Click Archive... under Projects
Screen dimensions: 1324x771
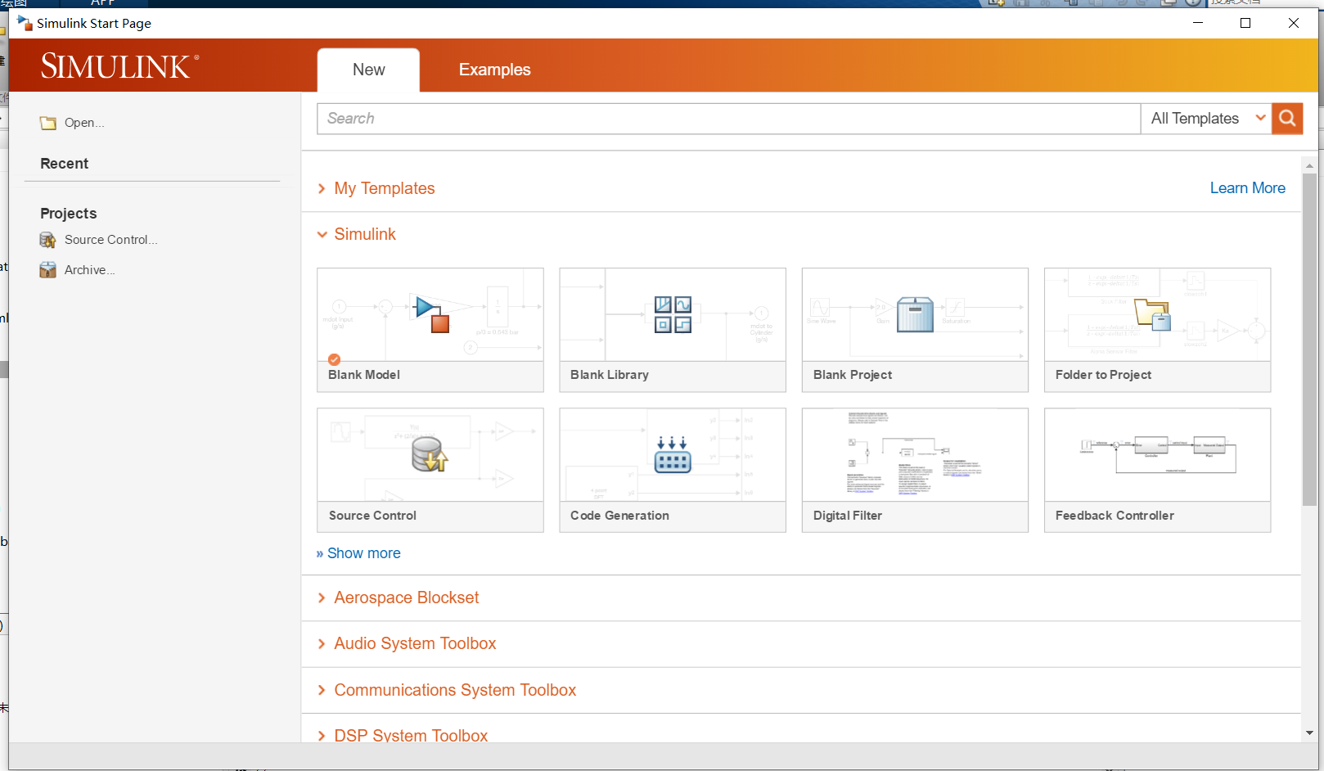pos(89,270)
